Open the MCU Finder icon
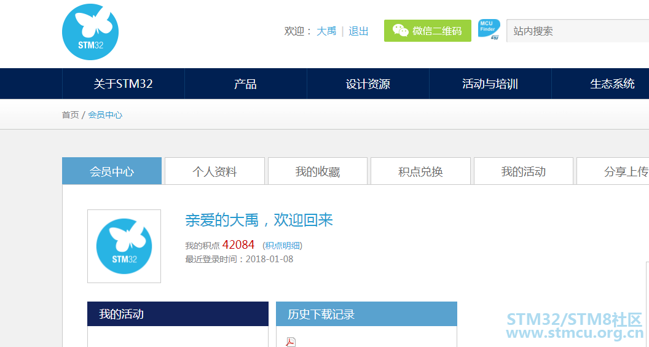 [x=489, y=29]
